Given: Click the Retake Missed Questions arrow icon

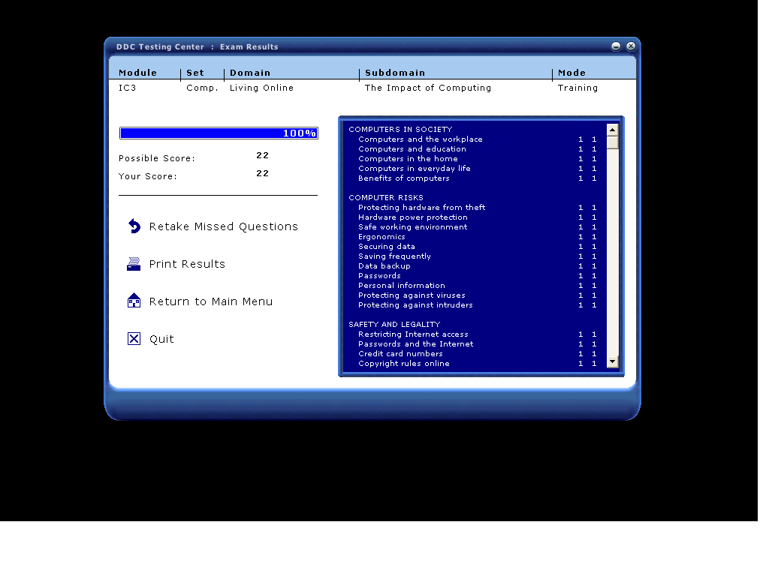Looking at the screenshot, I should click(134, 226).
